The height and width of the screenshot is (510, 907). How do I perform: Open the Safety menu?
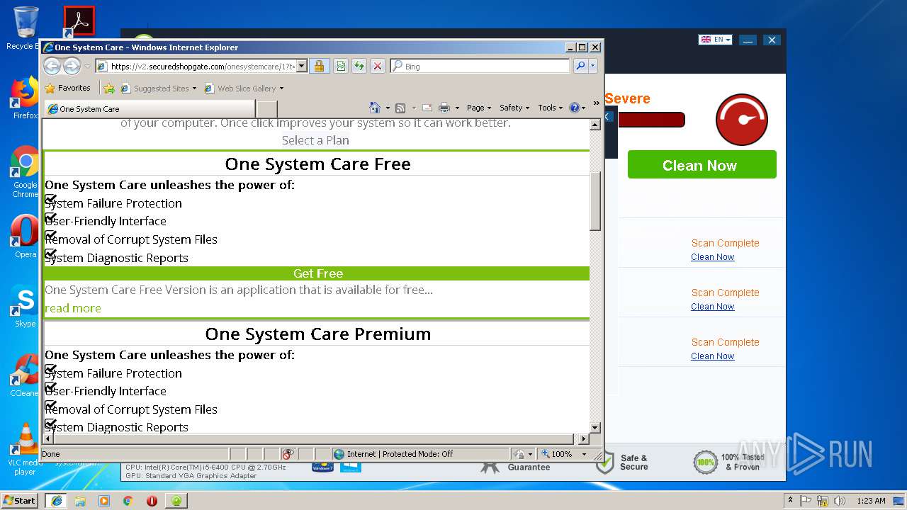pyautogui.click(x=514, y=108)
